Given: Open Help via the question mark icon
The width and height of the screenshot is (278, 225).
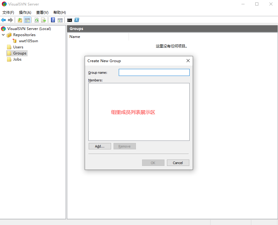Looking at the screenshot, I should click(53, 20).
